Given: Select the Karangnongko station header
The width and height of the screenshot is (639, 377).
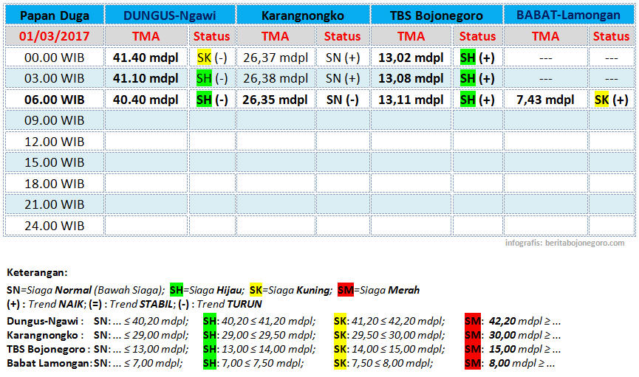Looking at the screenshot, I should click(302, 15).
